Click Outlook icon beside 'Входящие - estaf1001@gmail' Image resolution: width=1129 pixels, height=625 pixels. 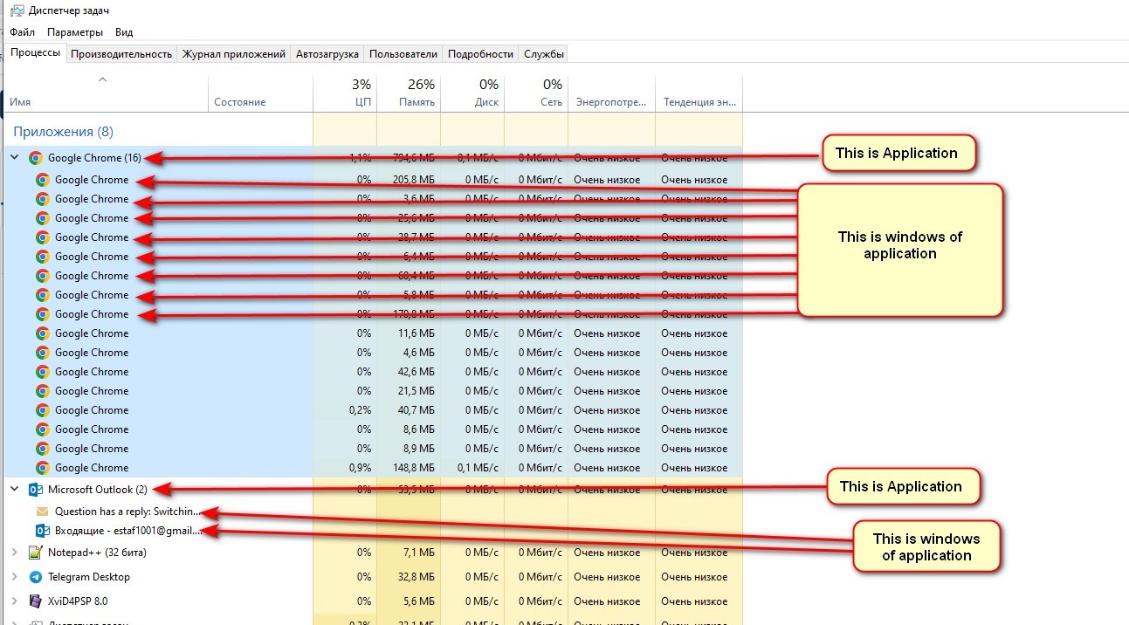(43, 531)
